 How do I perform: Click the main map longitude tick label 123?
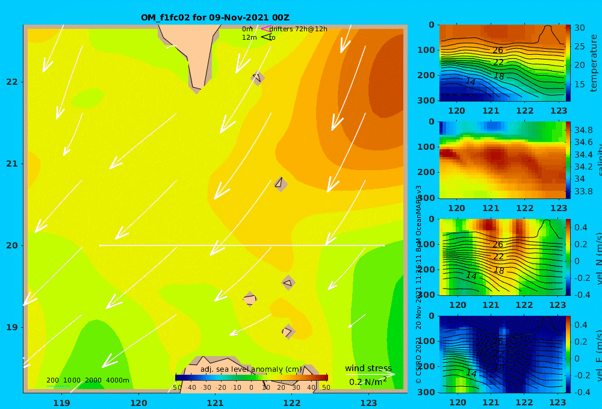[x=369, y=403]
